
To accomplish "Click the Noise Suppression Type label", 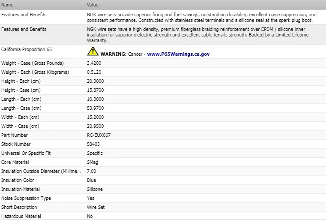I will 26,198.
